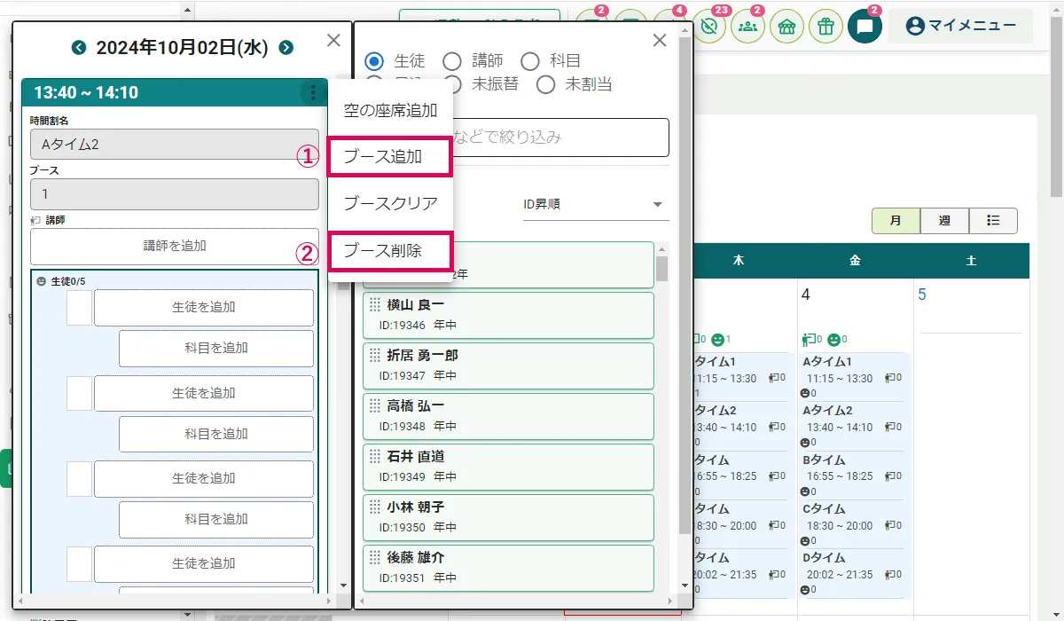Grab the drag handle for 折居 勇一郎
The width and height of the screenshot is (1064, 621).
tap(375, 355)
